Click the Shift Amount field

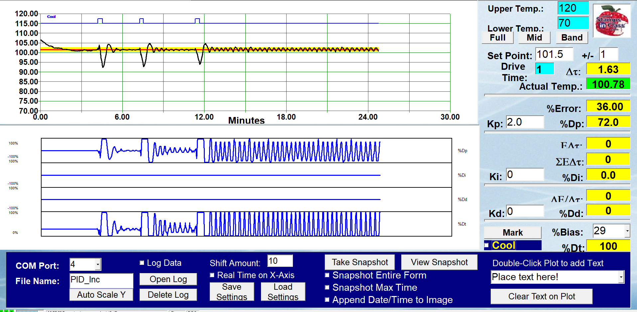coord(280,261)
